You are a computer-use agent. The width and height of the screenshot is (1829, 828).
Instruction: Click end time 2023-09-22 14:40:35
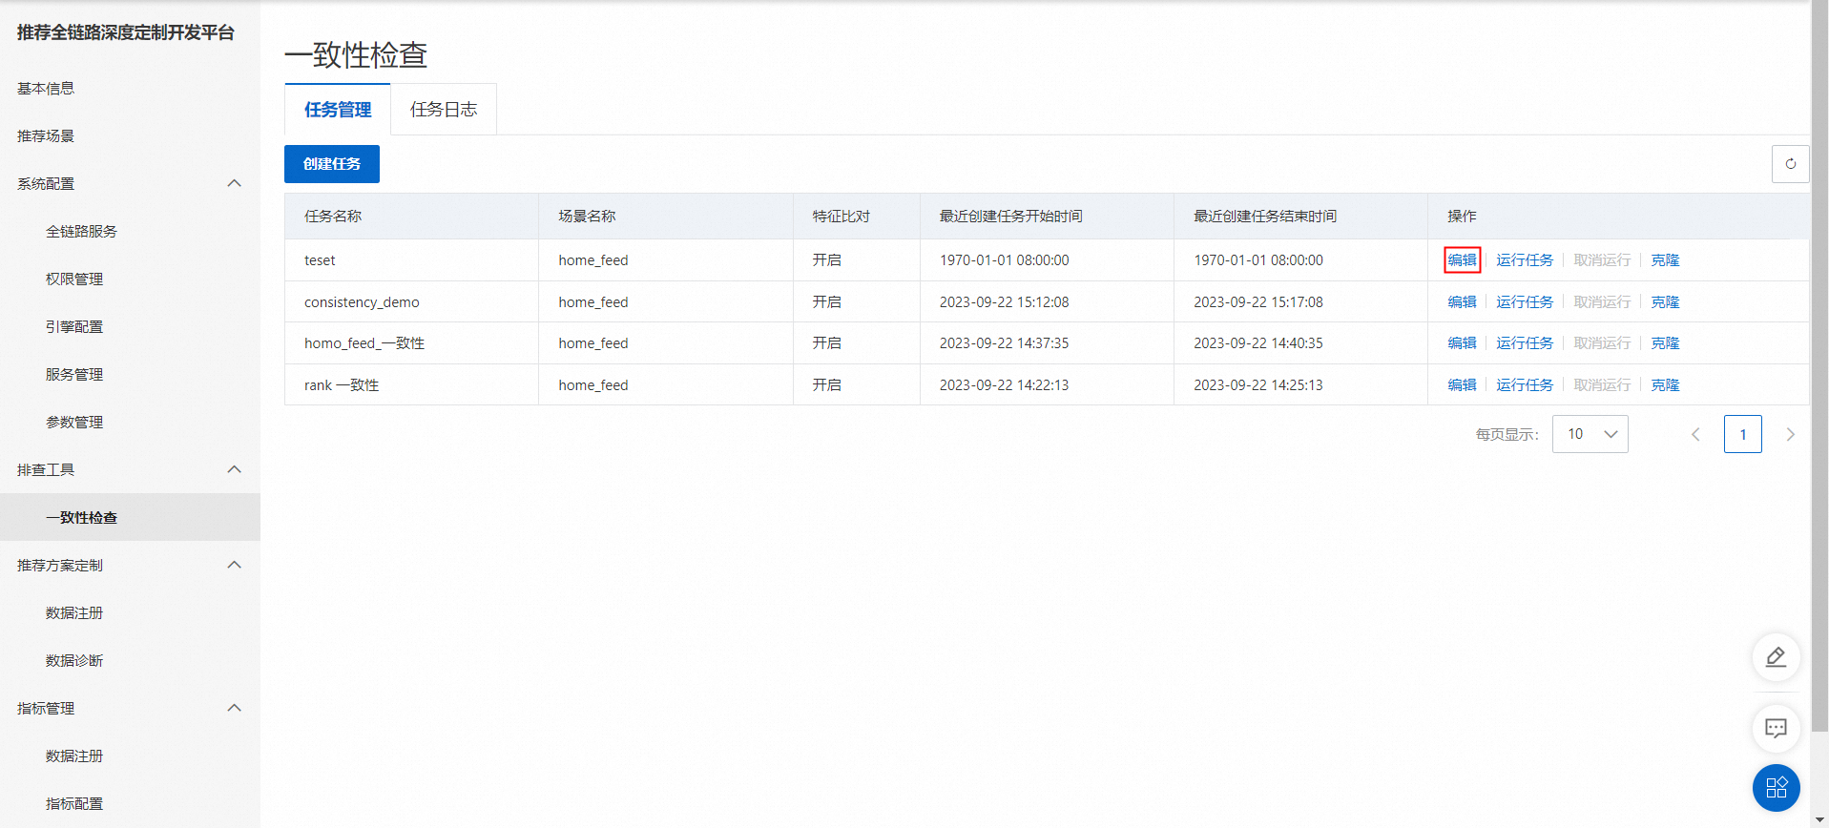(x=1258, y=342)
